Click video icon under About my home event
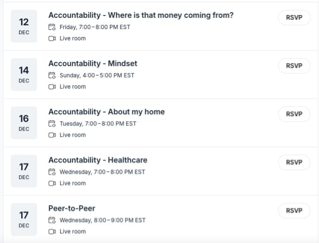 point(52,135)
